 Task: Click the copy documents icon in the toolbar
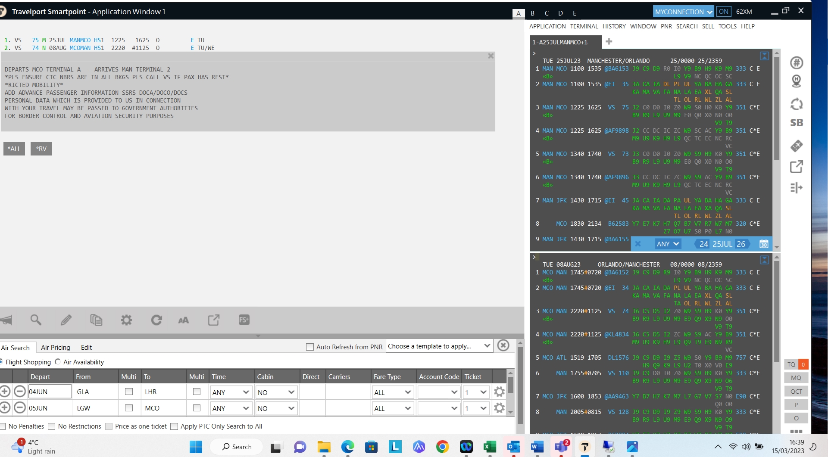(96, 320)
